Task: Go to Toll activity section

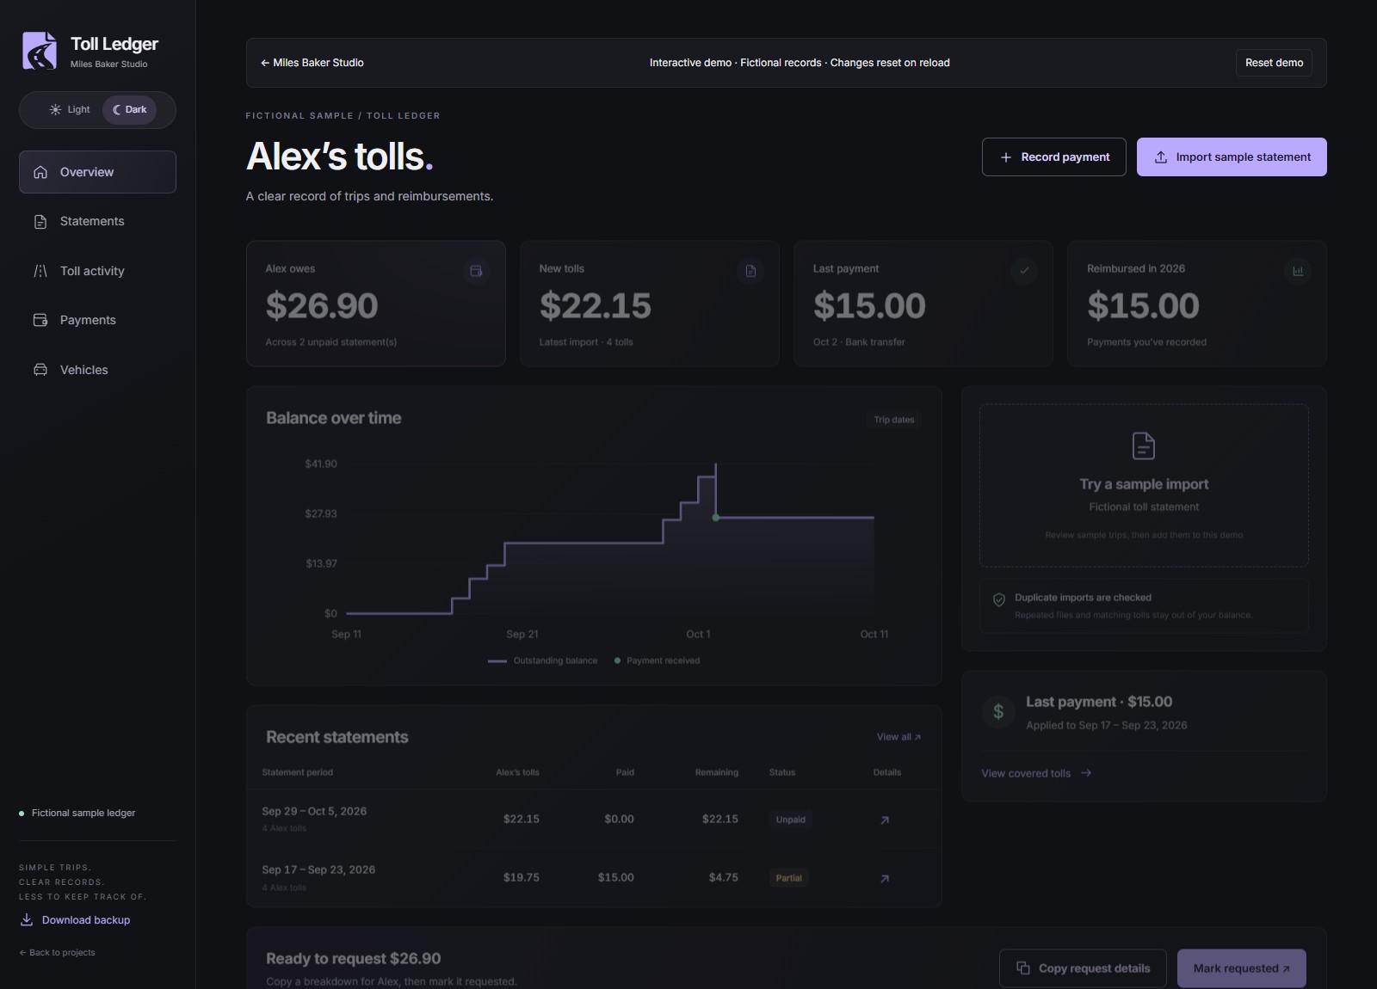Action: click(x=97, y=271)
